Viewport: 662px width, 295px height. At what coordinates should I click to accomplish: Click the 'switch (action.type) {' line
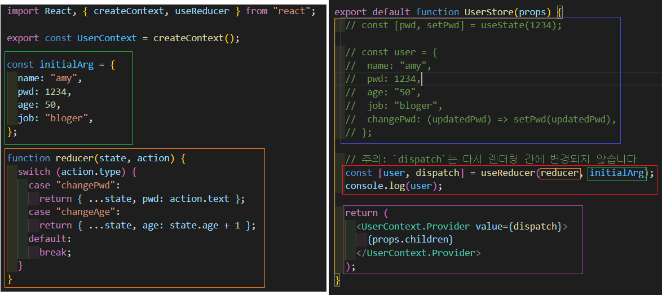pos(77,172)
